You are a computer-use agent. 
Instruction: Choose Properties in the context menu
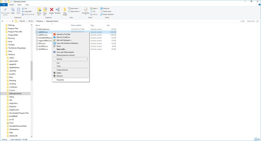click(71, 80)
